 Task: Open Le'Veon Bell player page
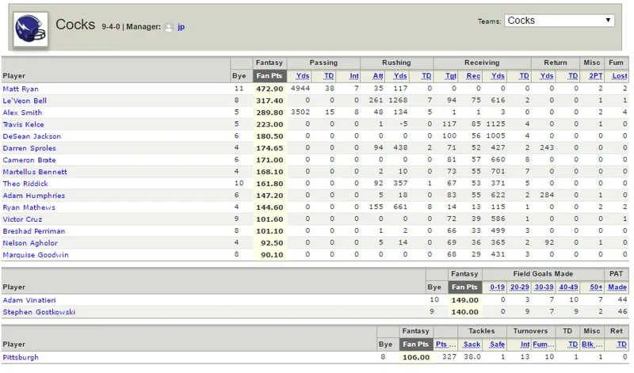25,101
